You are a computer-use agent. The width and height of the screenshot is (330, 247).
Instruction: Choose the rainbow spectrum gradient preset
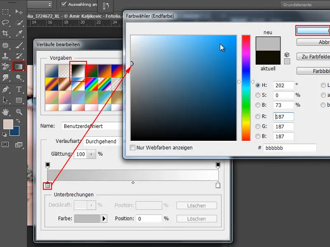coord(91,84)
